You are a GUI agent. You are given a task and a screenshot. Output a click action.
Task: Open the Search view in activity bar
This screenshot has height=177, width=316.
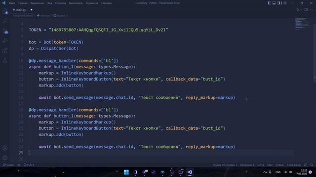click(x=5, y=21)
